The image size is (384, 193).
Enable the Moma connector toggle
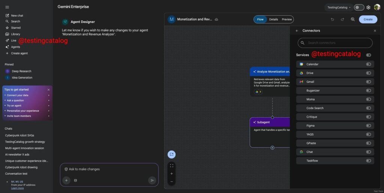click(x=369, y=99)
